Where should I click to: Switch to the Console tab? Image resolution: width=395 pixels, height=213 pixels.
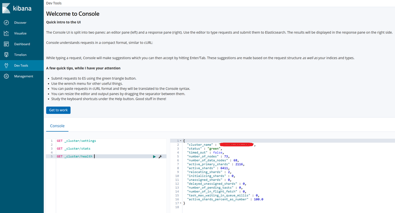(57, 126)
